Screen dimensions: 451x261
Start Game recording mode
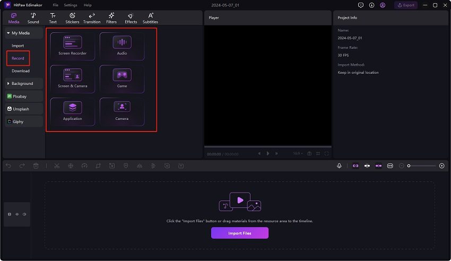(122, 79)
